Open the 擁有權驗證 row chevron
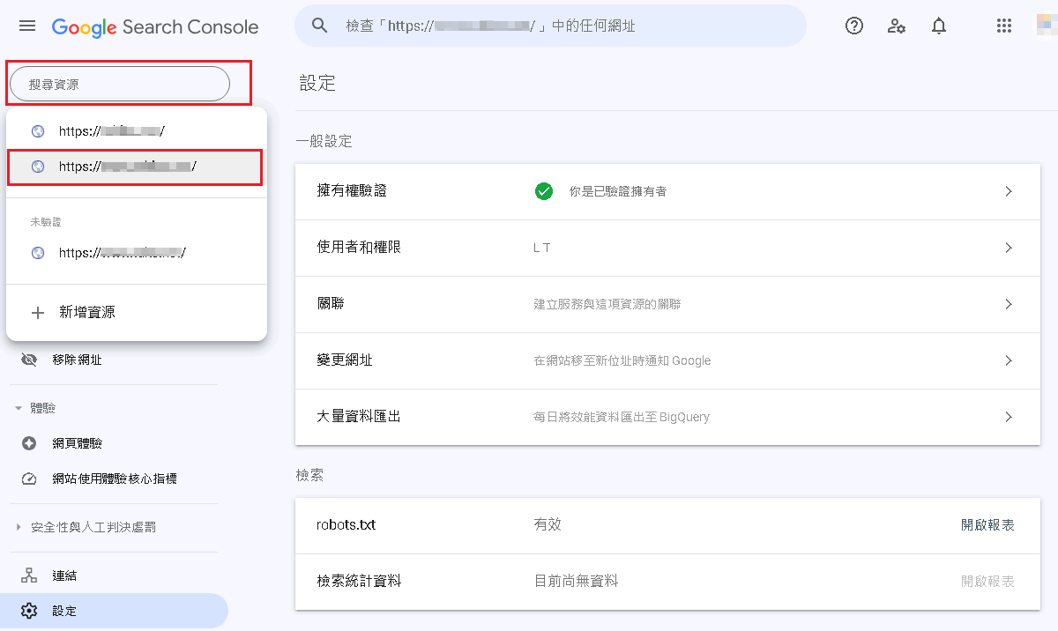Screen dimensions: 1058x631 [x=1009, y=191]
